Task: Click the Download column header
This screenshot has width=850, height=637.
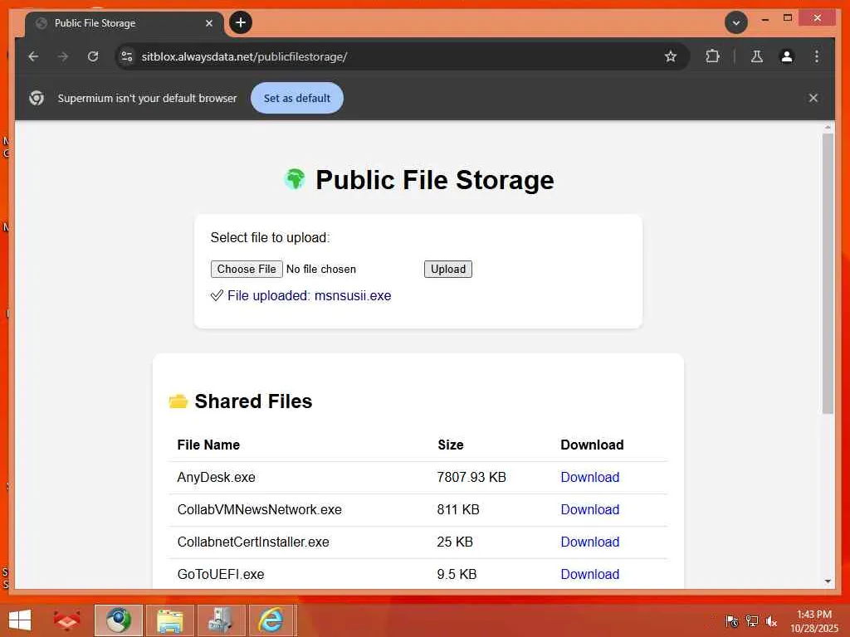Action: (x=592, y=445)
